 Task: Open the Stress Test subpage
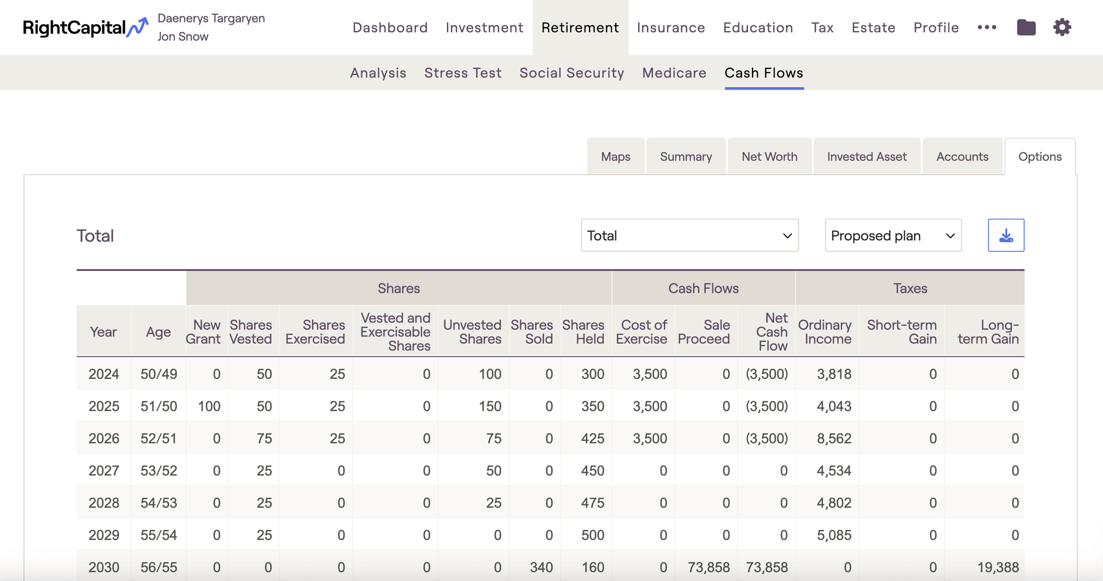click(462, 73)
